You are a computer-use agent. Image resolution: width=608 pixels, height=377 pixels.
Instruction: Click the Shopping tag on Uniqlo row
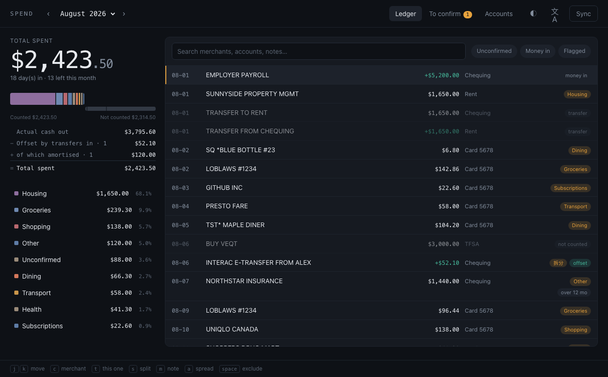(x=576, y=330)
